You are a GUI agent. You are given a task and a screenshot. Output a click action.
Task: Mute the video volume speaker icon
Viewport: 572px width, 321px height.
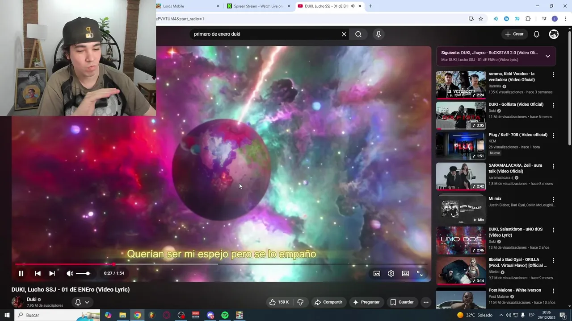click(70, 273)
